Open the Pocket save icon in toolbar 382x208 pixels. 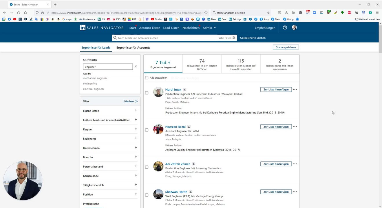[279, 13]
